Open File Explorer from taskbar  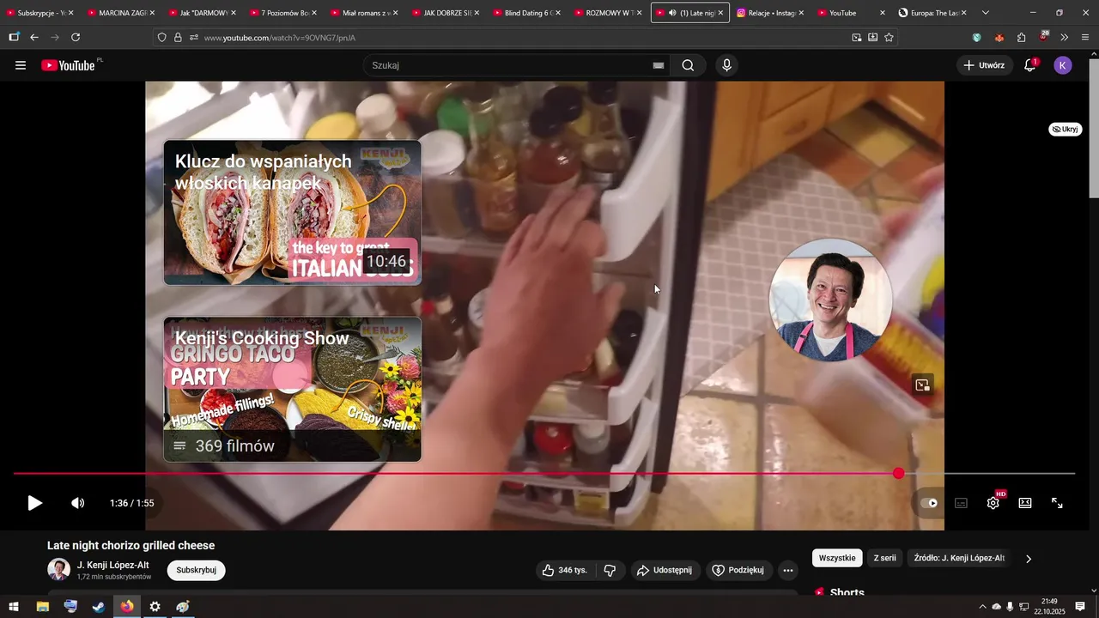coord(42,607)
